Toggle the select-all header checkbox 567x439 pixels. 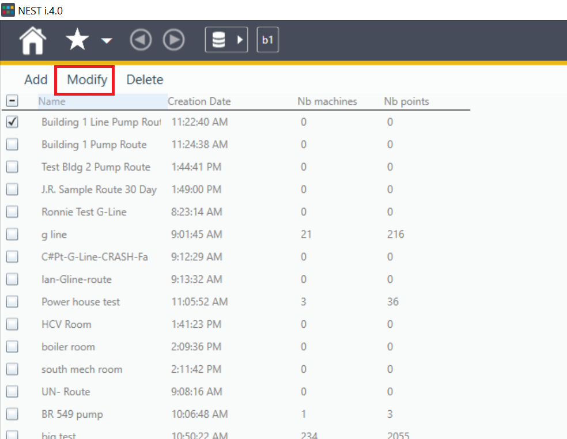12,100
